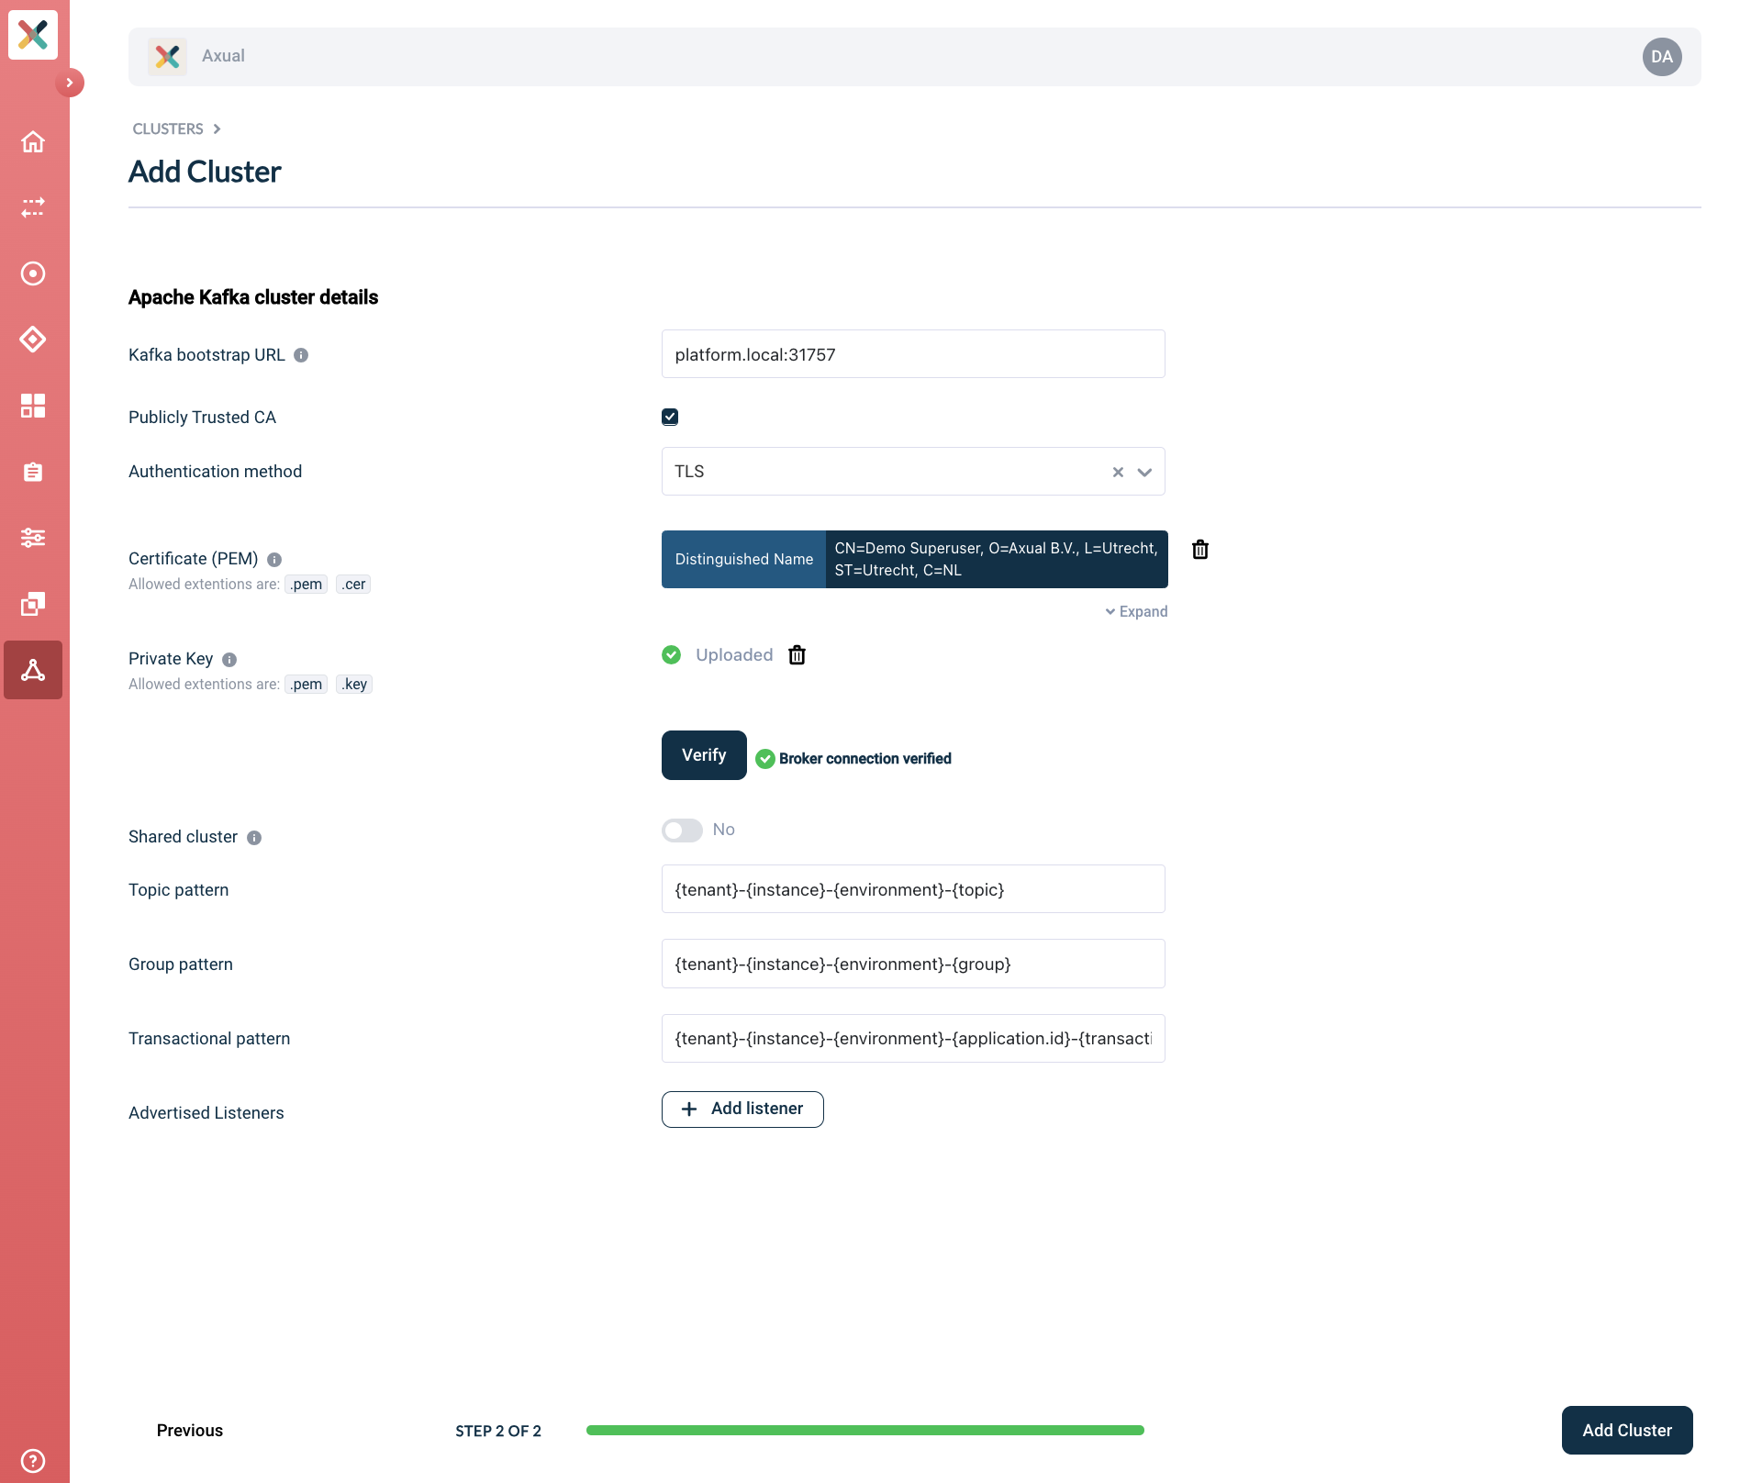This screenshot has height=1483, width=1751.
Task: Click the step progress bar
Action: [x=865, y=1430]
